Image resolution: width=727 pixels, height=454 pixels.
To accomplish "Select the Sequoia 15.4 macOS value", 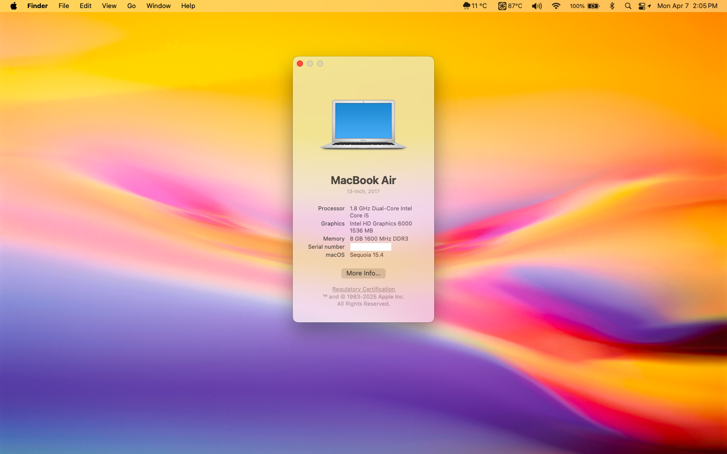I will tap(367, 255).
